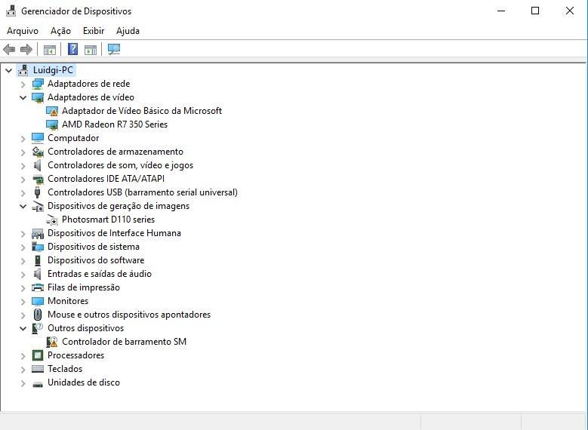Click the Processadores chip icon
The width and height of the screenshot is (588, 430).
(x=38, y=355)
